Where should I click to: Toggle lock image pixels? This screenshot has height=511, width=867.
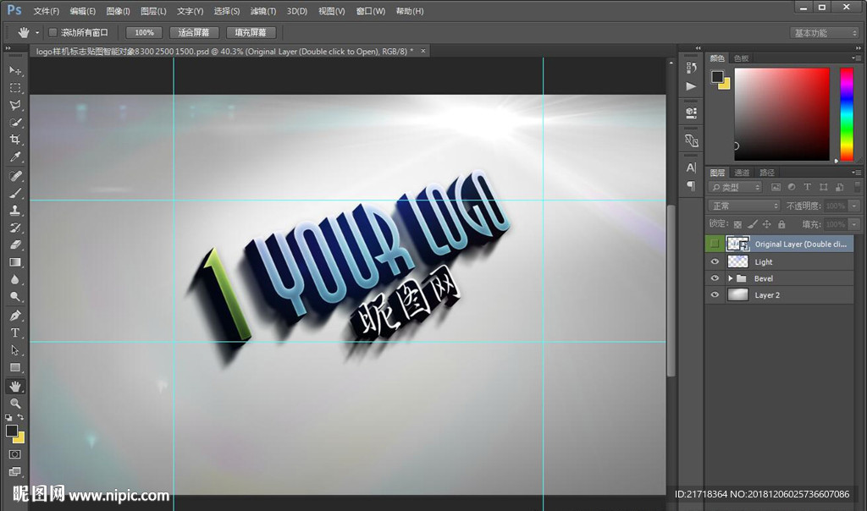[752, 224]
